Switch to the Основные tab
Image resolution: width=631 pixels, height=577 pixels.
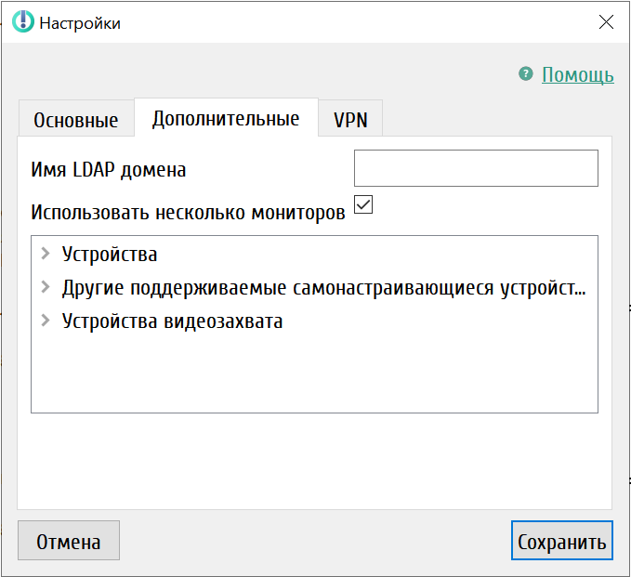coord(76,121)
